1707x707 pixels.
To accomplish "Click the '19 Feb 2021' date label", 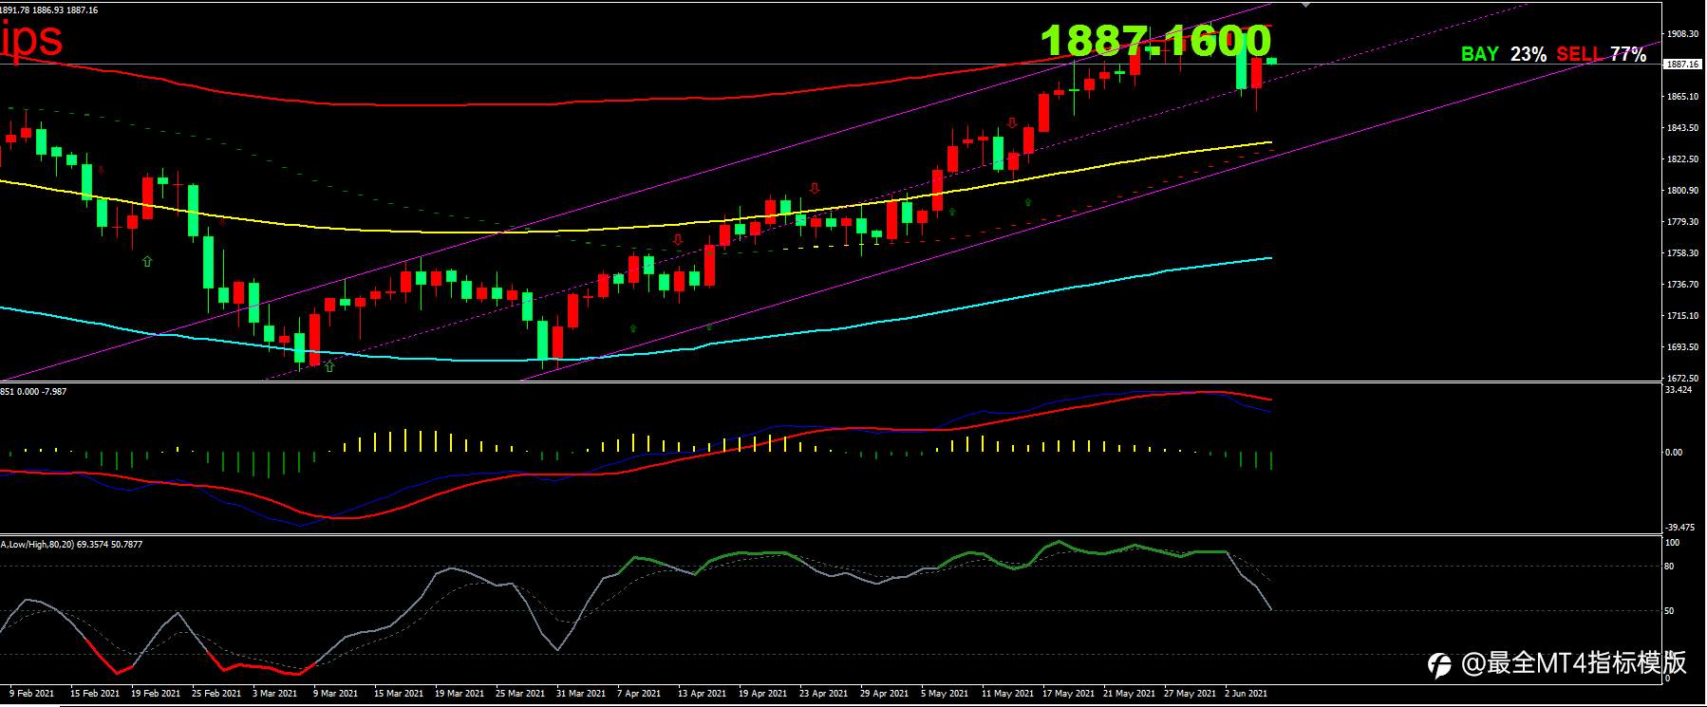I will (x=156, y=694).
